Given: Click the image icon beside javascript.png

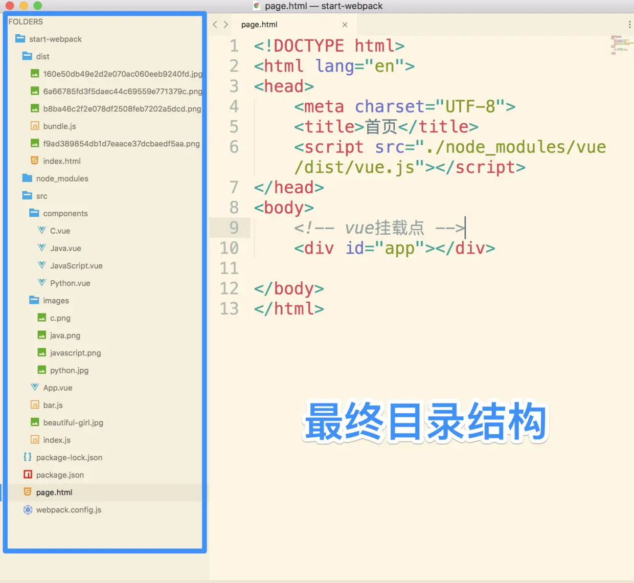Looking at the screenshot, I should point(42,352).
